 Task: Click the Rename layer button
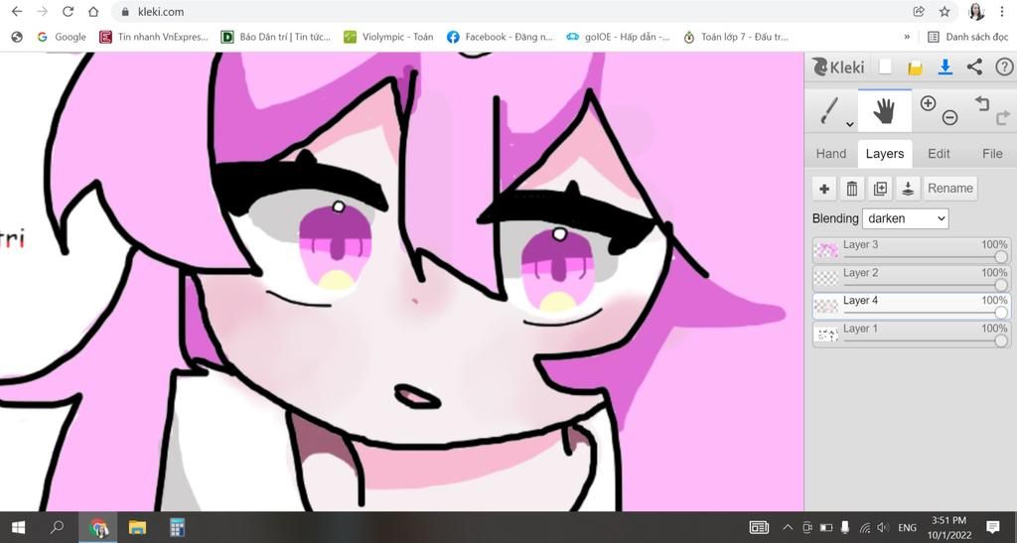[x=950, y=189]
